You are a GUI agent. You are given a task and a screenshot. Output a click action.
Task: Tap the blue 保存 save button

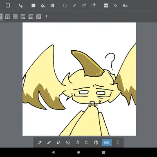tap(107, 143)
